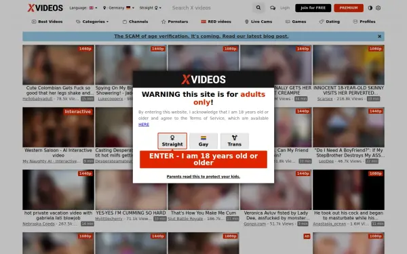Screen dimensions: 407x254
Task: Open the Germany country dropdown
Action: pyautogui.click(x=118, y=7)
